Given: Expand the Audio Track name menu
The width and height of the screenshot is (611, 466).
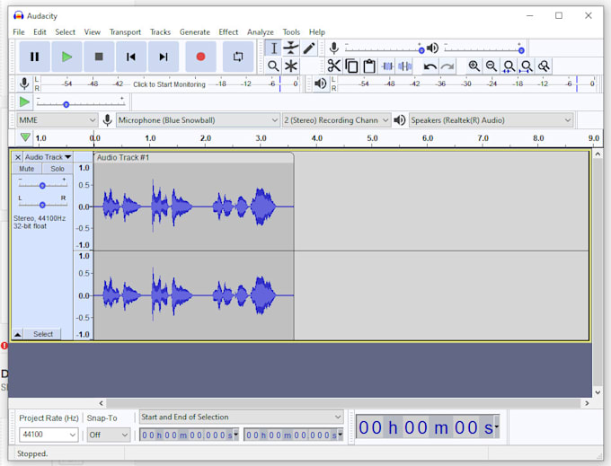Looking at the screenshot, I should pyautogui.click(x=48, y=157).
